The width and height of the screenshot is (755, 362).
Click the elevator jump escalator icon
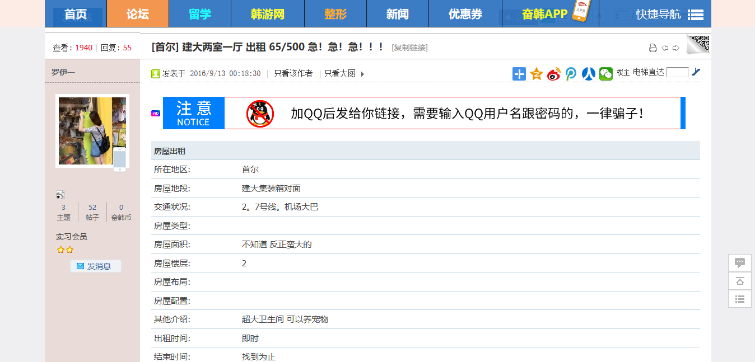click(696, 72)
